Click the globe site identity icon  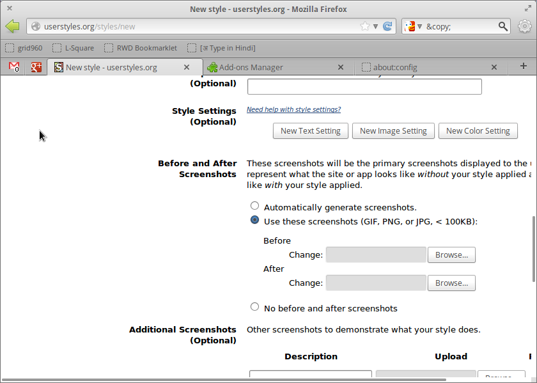click(36, 26)
